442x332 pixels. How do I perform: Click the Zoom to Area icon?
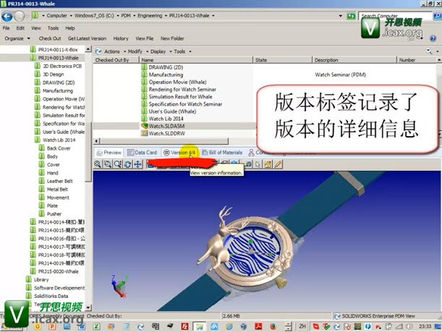click(107, 164)
